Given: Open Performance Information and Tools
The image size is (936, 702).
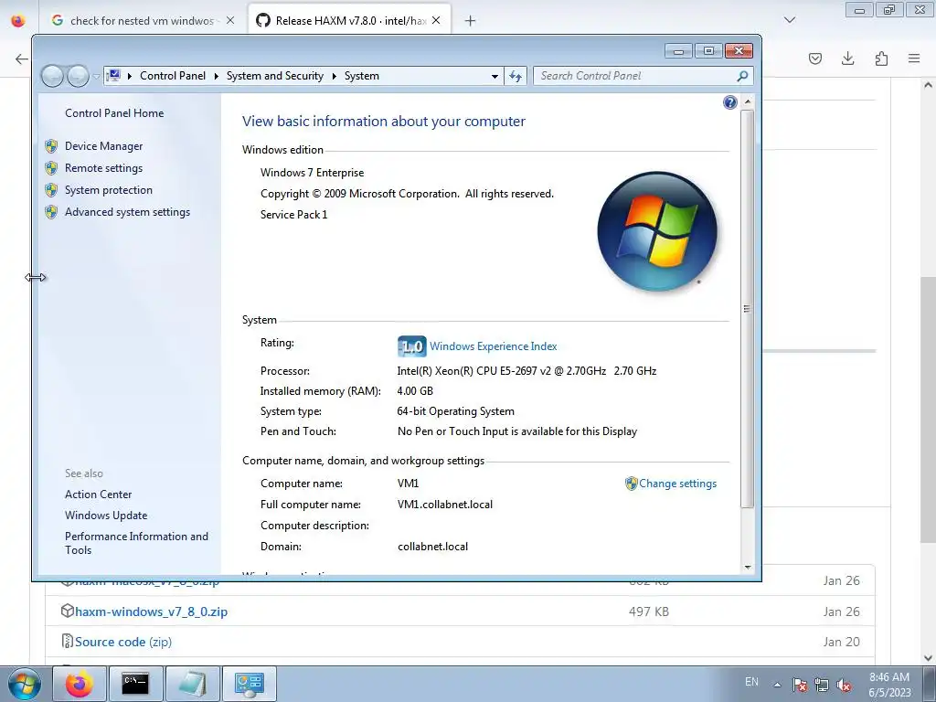Looking at the screenshot, I should click(137, 543).
